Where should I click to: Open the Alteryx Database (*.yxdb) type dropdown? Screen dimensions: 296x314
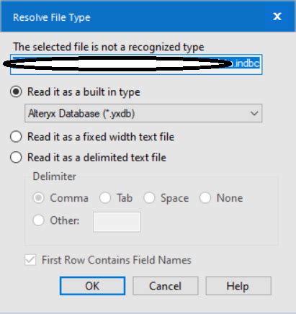143,113
